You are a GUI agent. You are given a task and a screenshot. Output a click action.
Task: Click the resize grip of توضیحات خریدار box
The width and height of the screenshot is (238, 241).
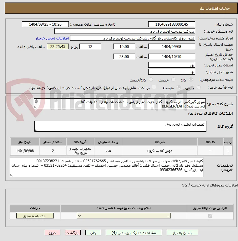pos(11,176)
